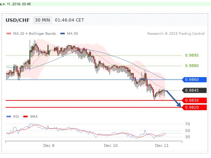Click the 0.9895 resistance level label
This screenshot has height=158, width=211.
[192, 55]
